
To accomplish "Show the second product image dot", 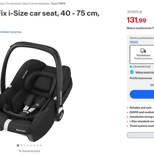I will pyautogui.click(x=21, y=145).
